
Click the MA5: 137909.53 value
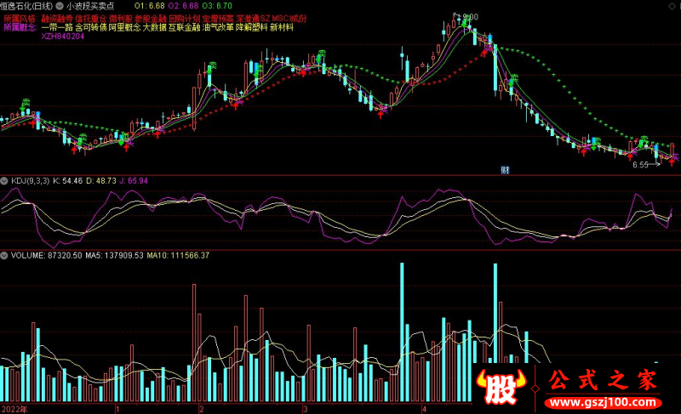tap(114, 255)
